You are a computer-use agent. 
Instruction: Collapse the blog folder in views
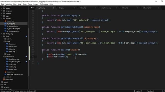tap(3, 41)
